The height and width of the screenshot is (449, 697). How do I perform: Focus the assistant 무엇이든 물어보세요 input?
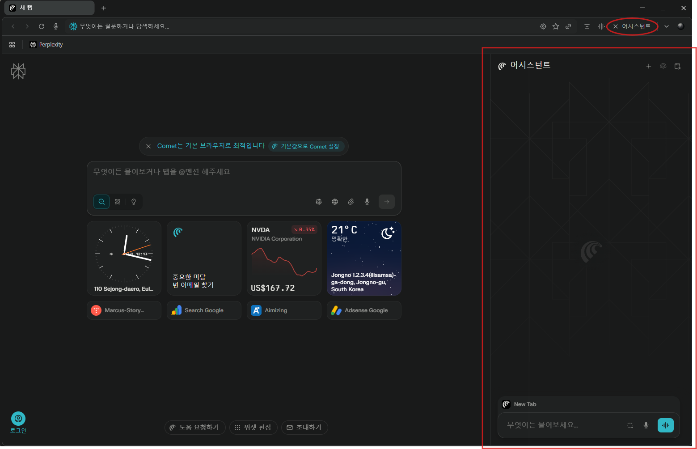(562, 425)
